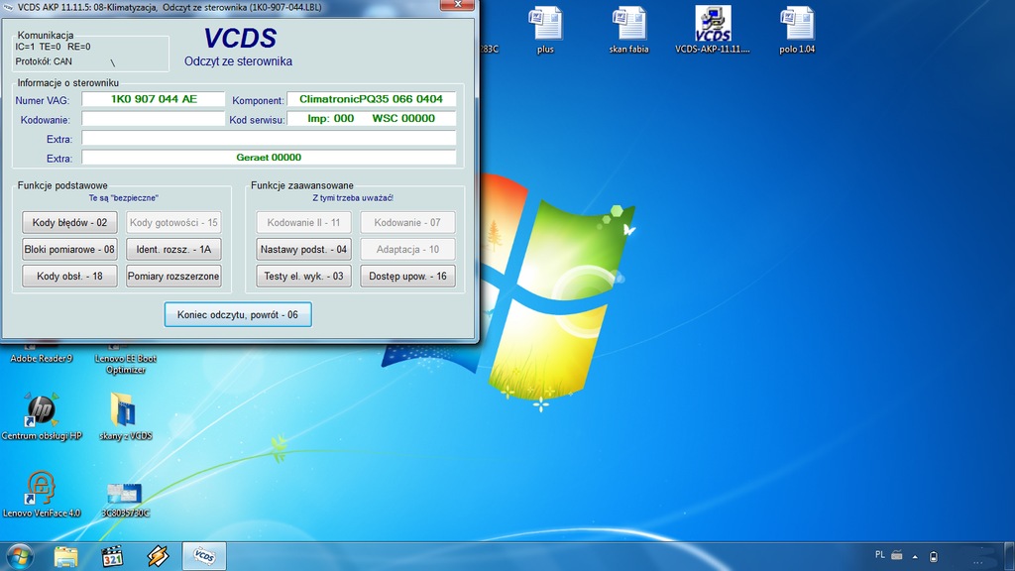Click the 'Protokół: CAN' text

(44, 61)
